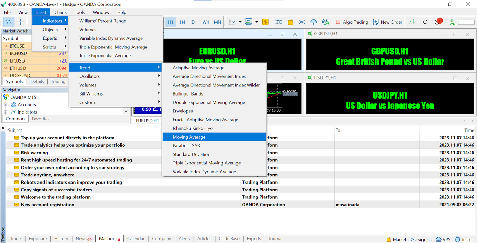Toggle Algo Trading on
The width and height of the screenshot is (477, 243).
coord(352,22)
